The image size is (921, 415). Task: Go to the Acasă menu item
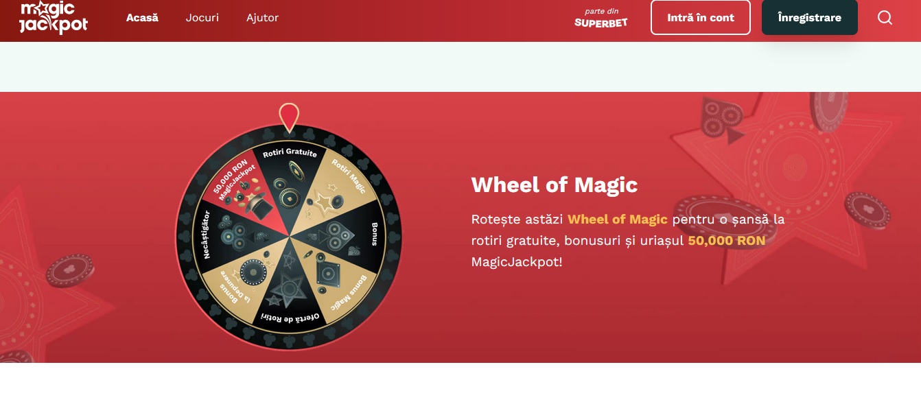coord(142,18)
